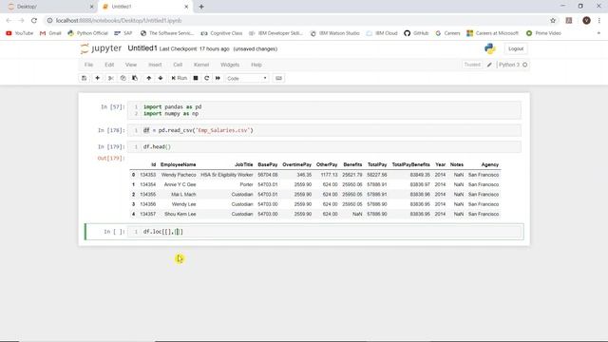Reload the current page

(x=34, y=21)
